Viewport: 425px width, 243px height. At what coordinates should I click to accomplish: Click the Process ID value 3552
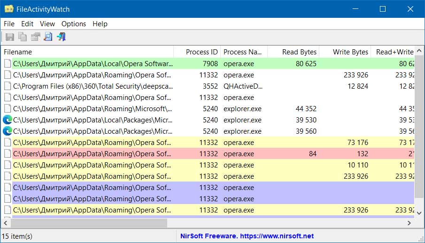pyautogui.click(x=210, y=86)
